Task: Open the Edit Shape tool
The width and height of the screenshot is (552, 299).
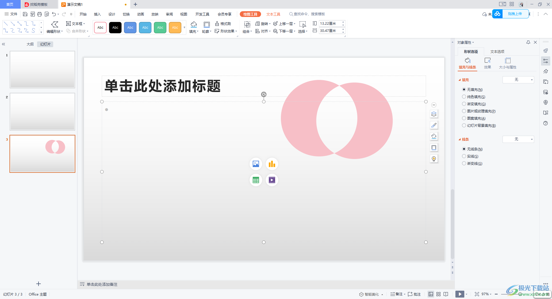Action: click(55, 27)
